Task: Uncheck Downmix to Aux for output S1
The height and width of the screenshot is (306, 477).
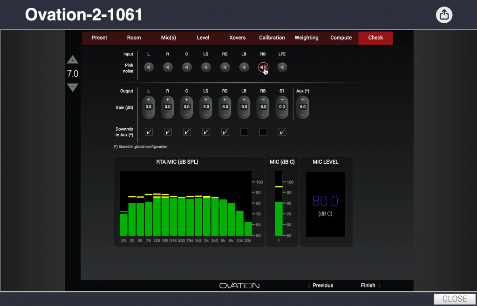Action: coord(282,132)
